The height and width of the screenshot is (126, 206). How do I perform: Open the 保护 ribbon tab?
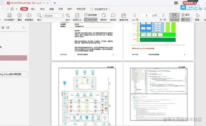[70, 9]
